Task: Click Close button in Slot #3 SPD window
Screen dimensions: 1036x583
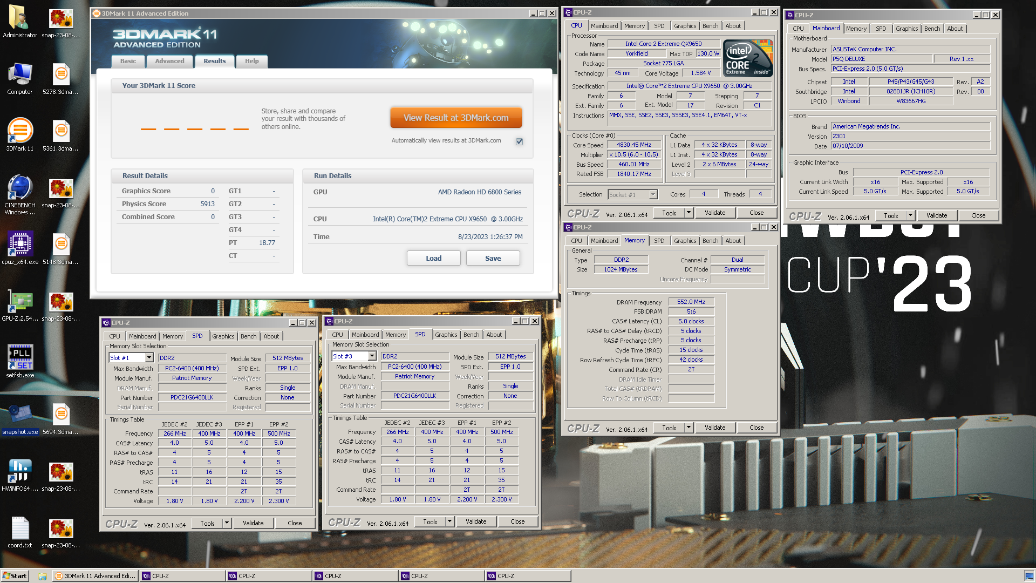Action: pyautogui.click(x=517, y=521)
